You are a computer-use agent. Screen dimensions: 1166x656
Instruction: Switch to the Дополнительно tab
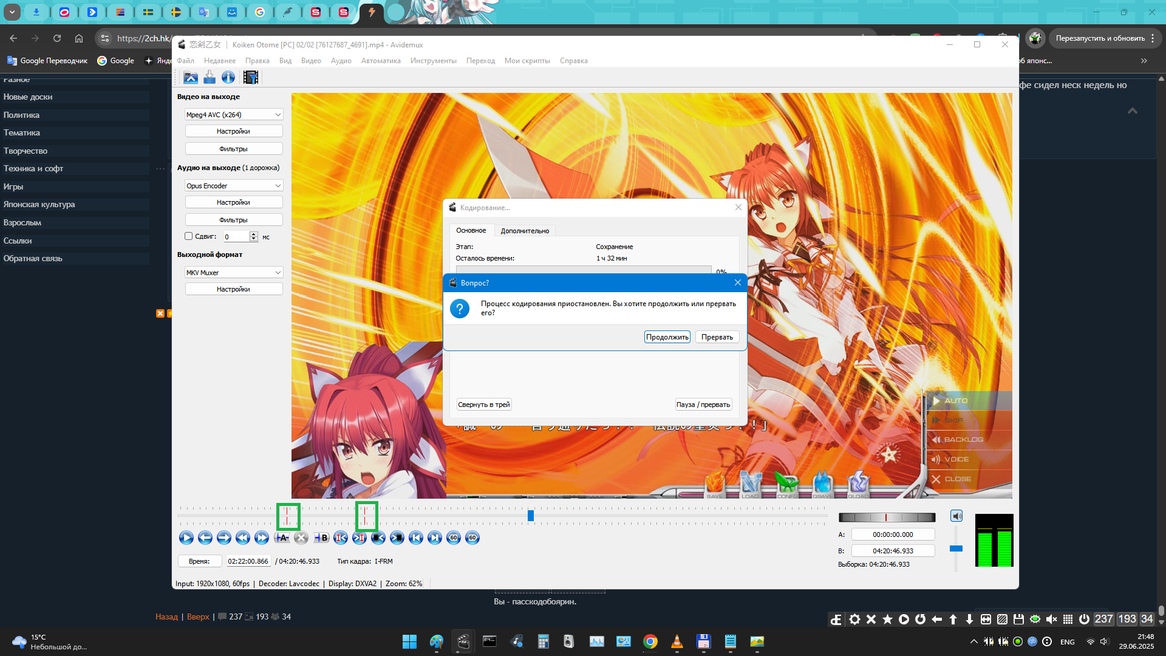(x=525, y=231)
